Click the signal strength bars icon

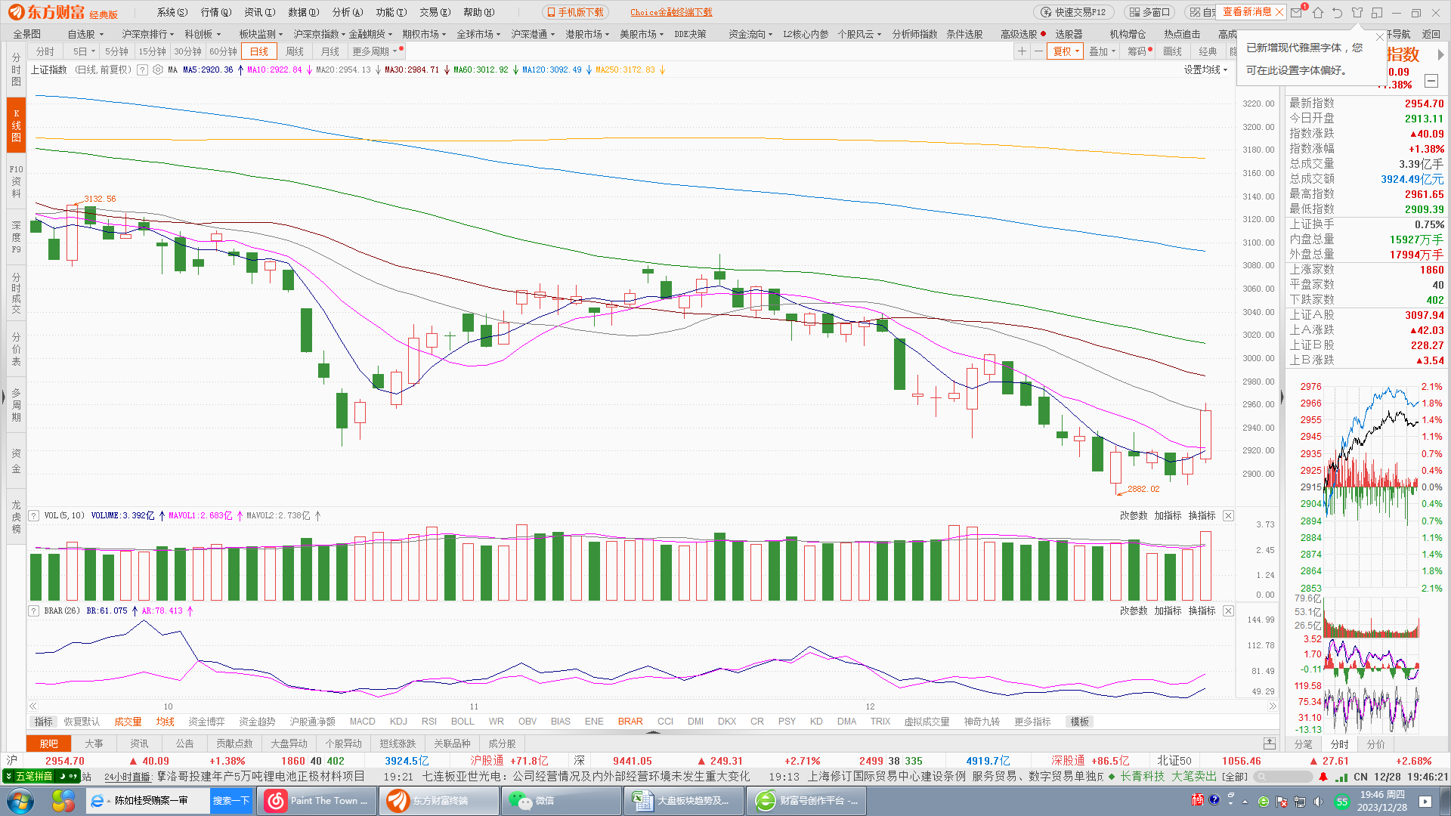click(x=1341, y=777)
